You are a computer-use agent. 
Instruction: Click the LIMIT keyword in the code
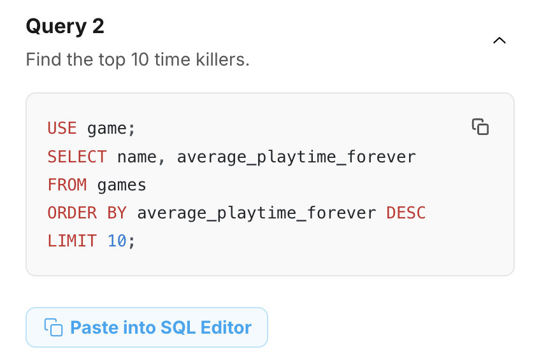tap(72, 241)
